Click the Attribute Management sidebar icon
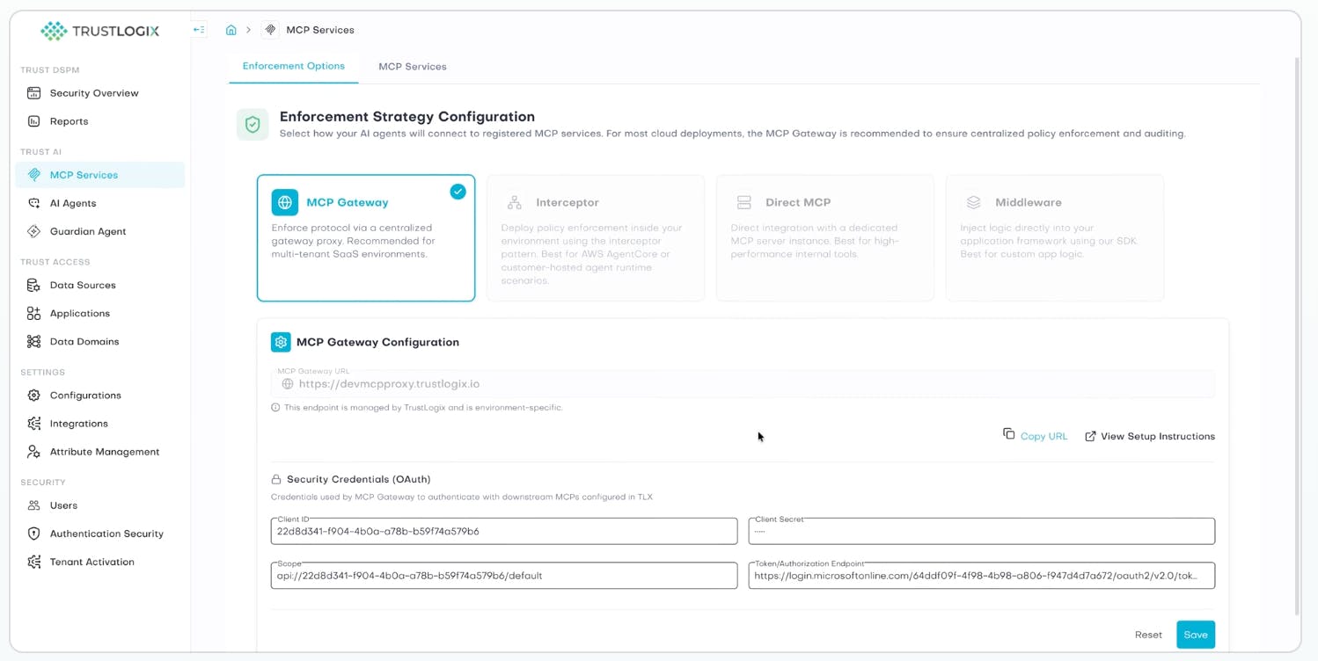The width and height of the screenshot is (1318, 661). tap(34, 452)
